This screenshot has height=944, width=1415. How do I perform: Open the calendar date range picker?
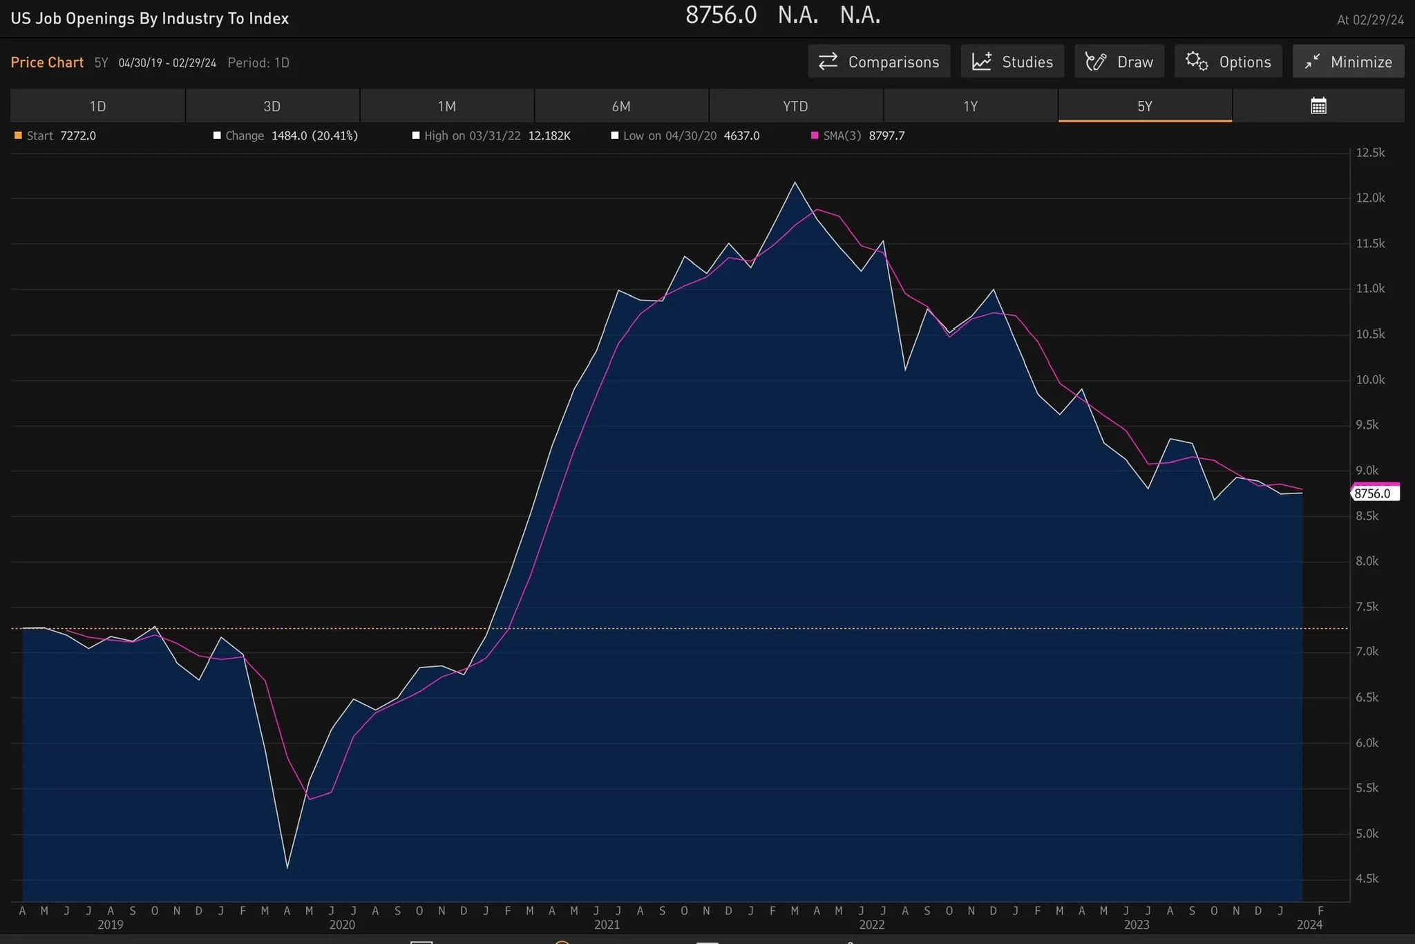pos(1318,106)
